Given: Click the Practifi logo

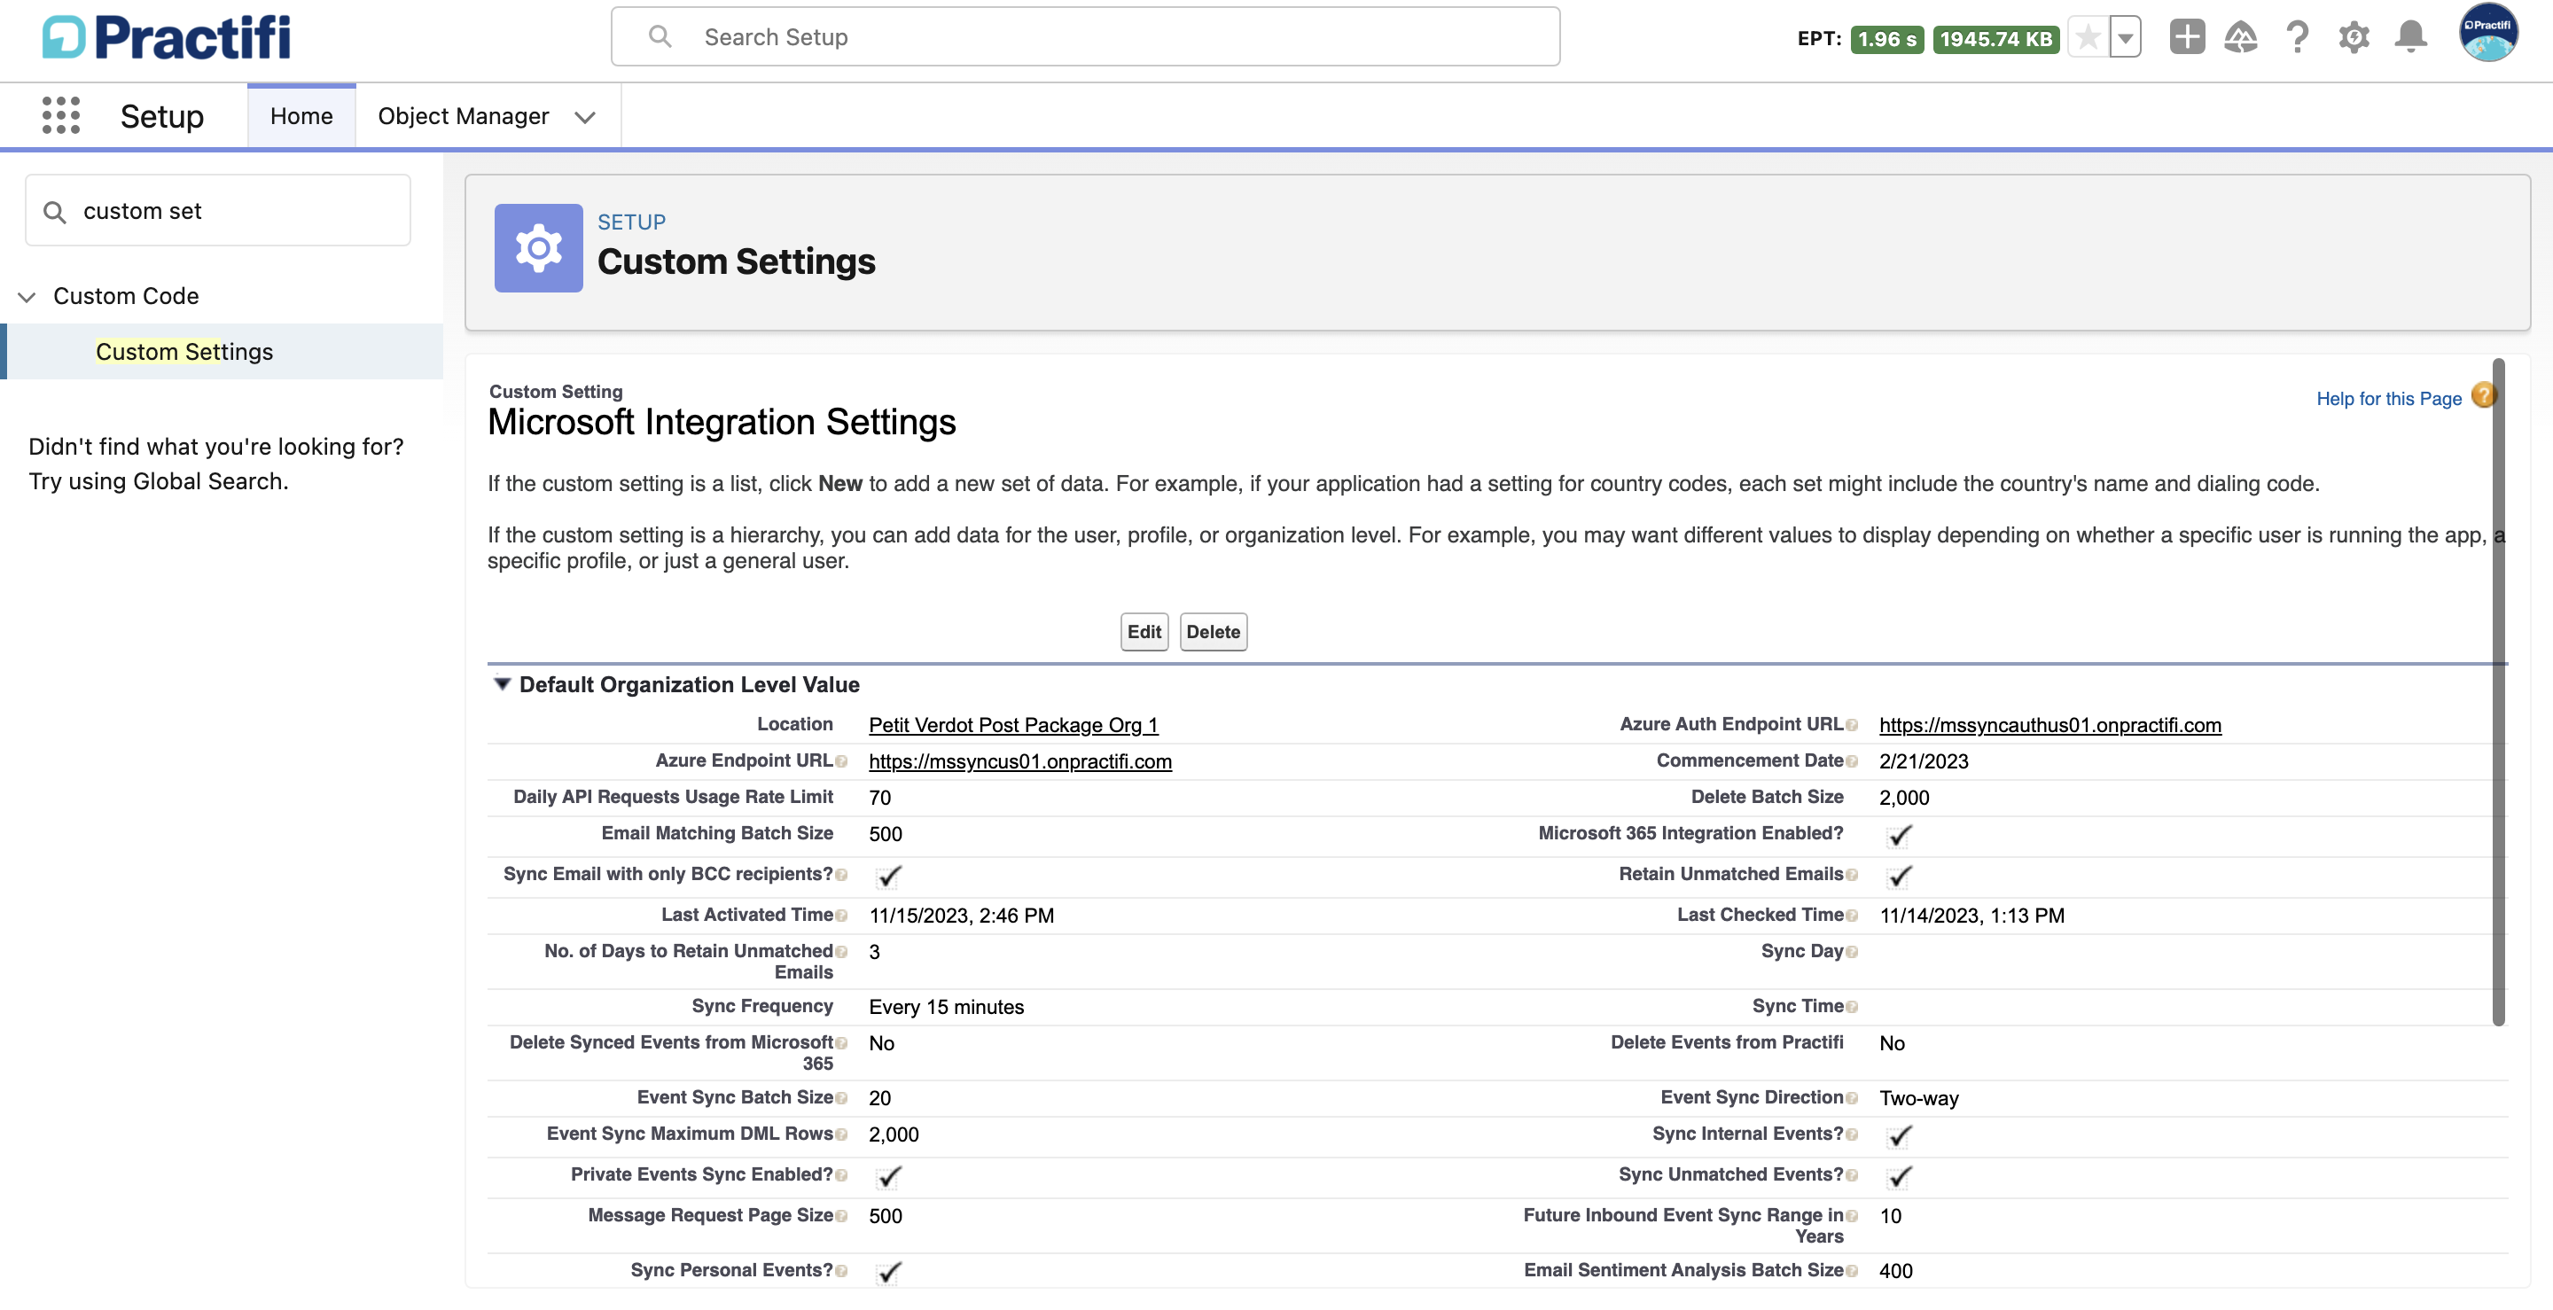Looking at the screenshot, I should click(167, 37).
